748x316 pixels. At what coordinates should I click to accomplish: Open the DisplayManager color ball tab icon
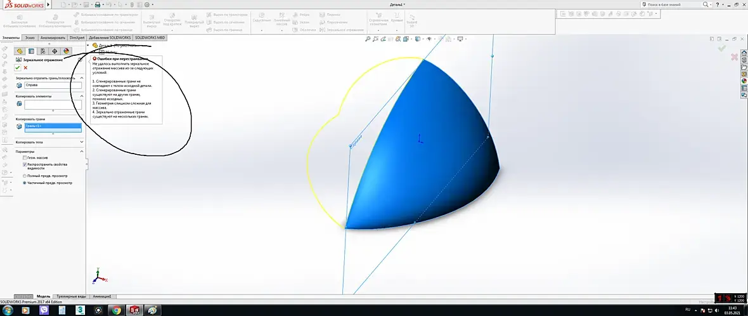click(67, 51)
